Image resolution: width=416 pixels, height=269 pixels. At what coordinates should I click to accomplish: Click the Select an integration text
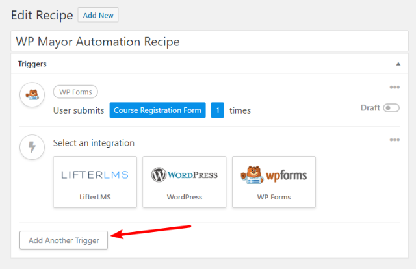click(94, 143)
